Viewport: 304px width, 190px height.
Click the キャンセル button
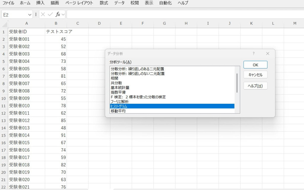pos(255,75)
